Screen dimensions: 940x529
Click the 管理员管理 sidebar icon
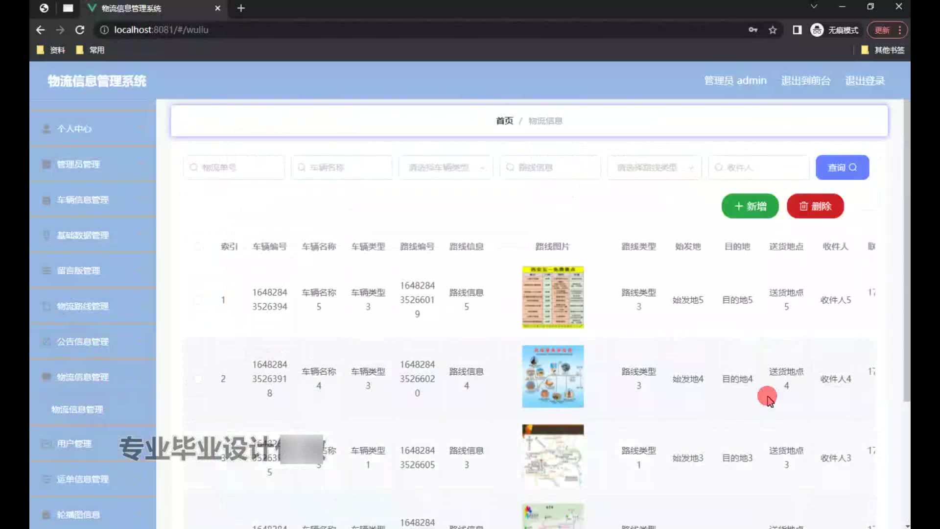[x=47, y=164]
